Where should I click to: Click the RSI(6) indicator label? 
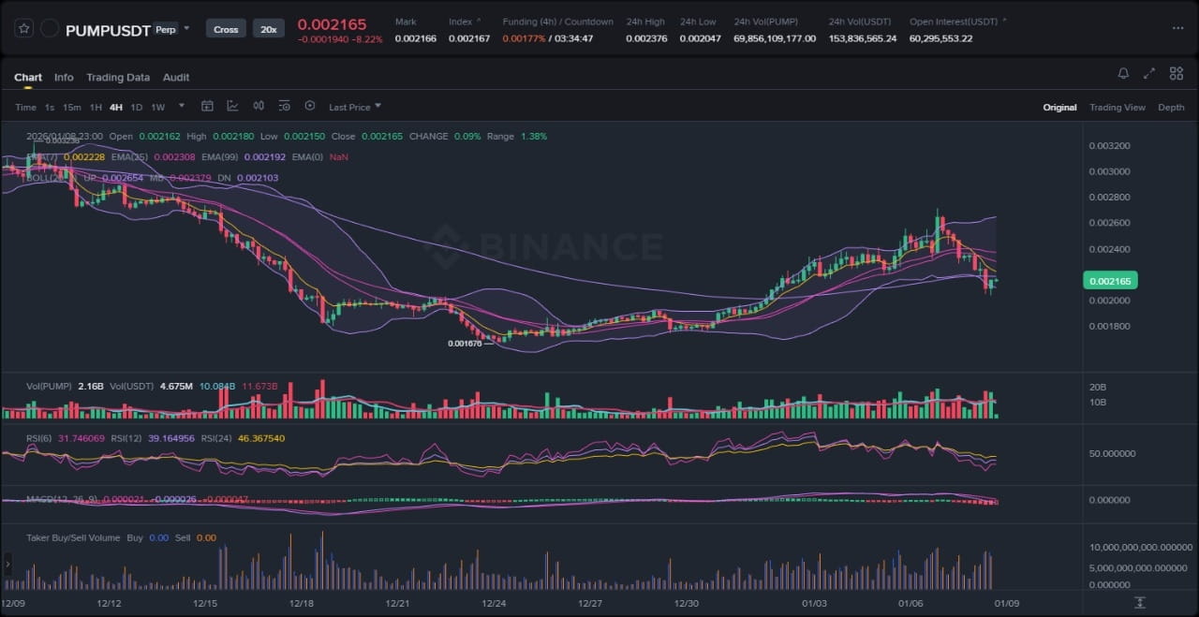point(40,437)
